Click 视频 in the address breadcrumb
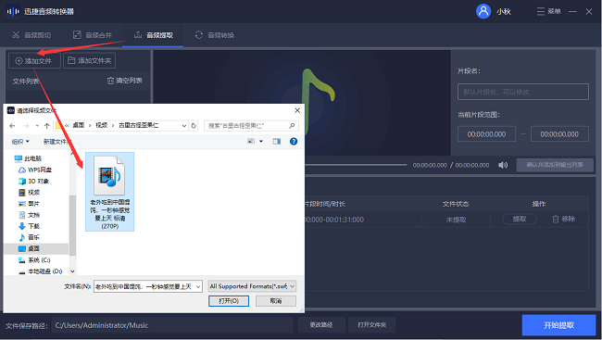This screenshot has height=340, width=602. [101, 125]
